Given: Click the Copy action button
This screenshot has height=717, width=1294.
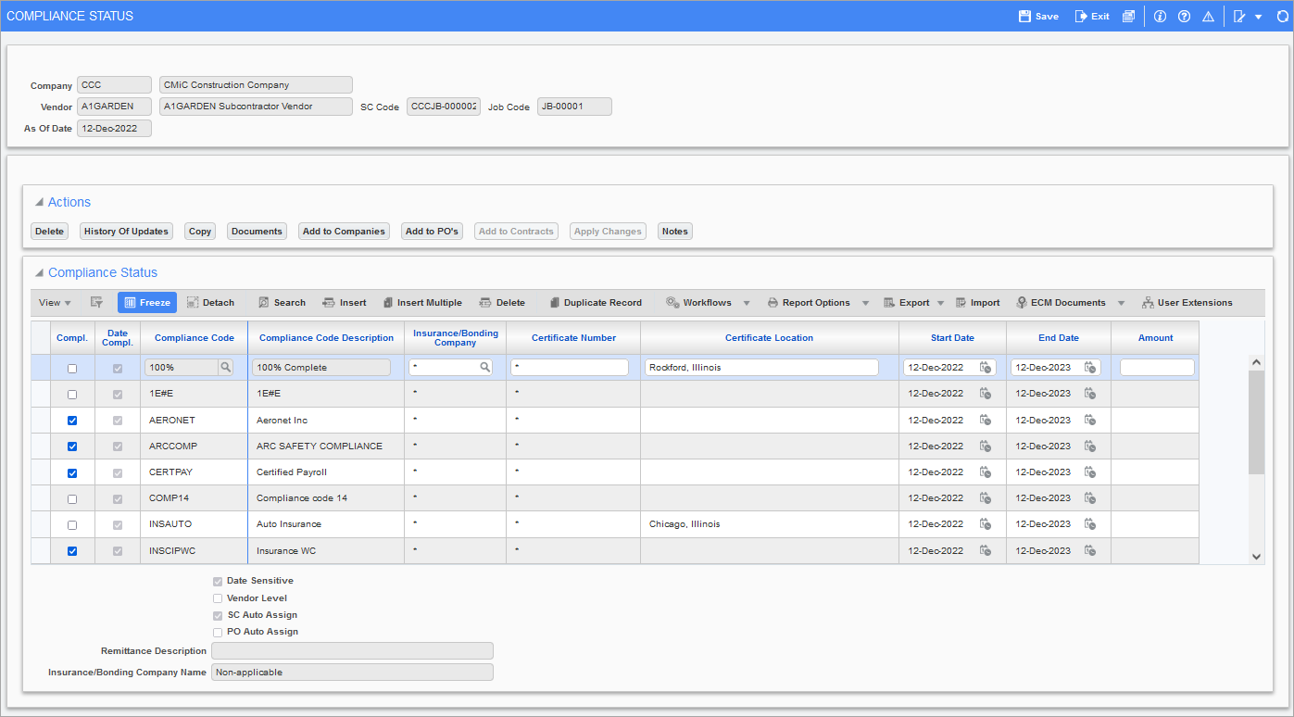Looking at the screenshot, I should tap(200, 231).
